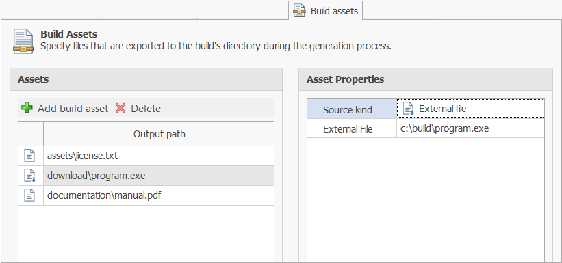Click the Add build asset button

(x=65, y=108)
